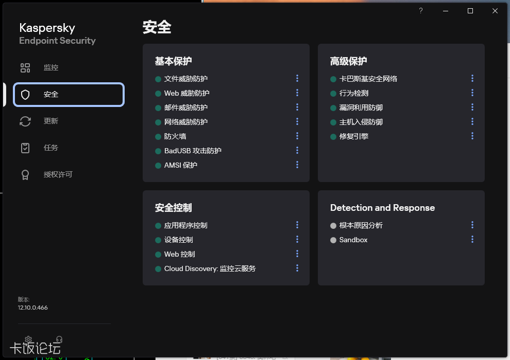Open the three-dot menu for 文件威胁防护
This screenshot has width=510, height=360.
[297, 78]
